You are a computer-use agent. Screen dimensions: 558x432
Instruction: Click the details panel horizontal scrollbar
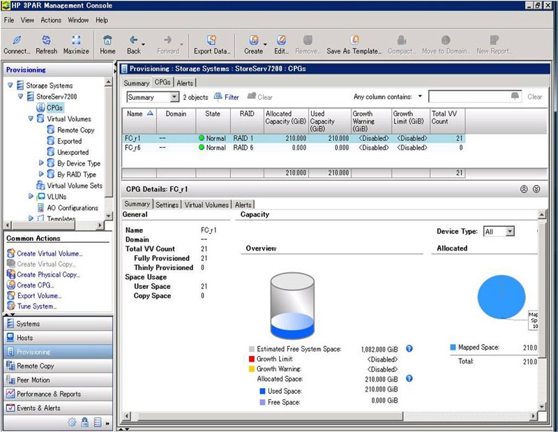click(331, 416)
